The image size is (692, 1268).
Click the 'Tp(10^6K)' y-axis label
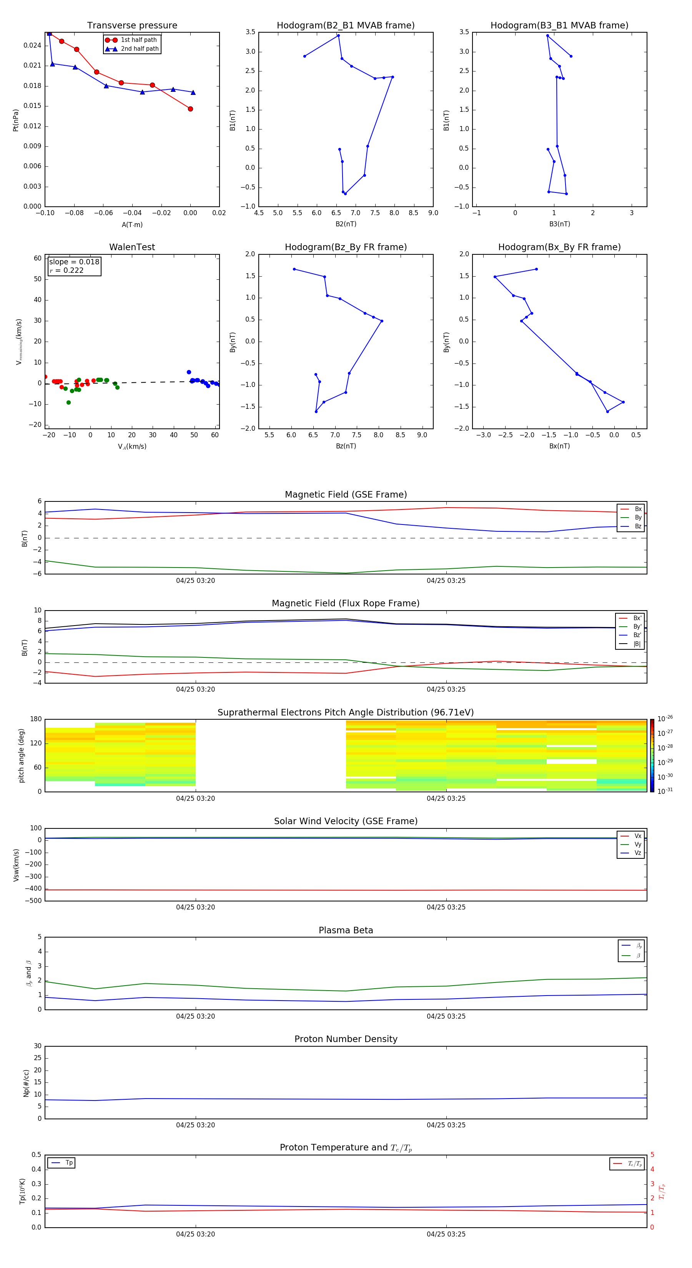(22, 1191)
